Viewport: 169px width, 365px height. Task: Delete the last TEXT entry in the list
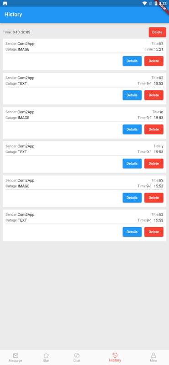tap(153, 232)
